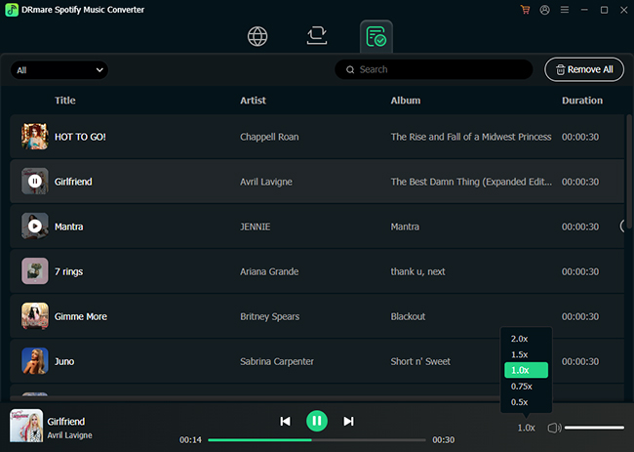The image size is (634, 452).
Task: Click the Remove All button
Action: tap(584, 69)
